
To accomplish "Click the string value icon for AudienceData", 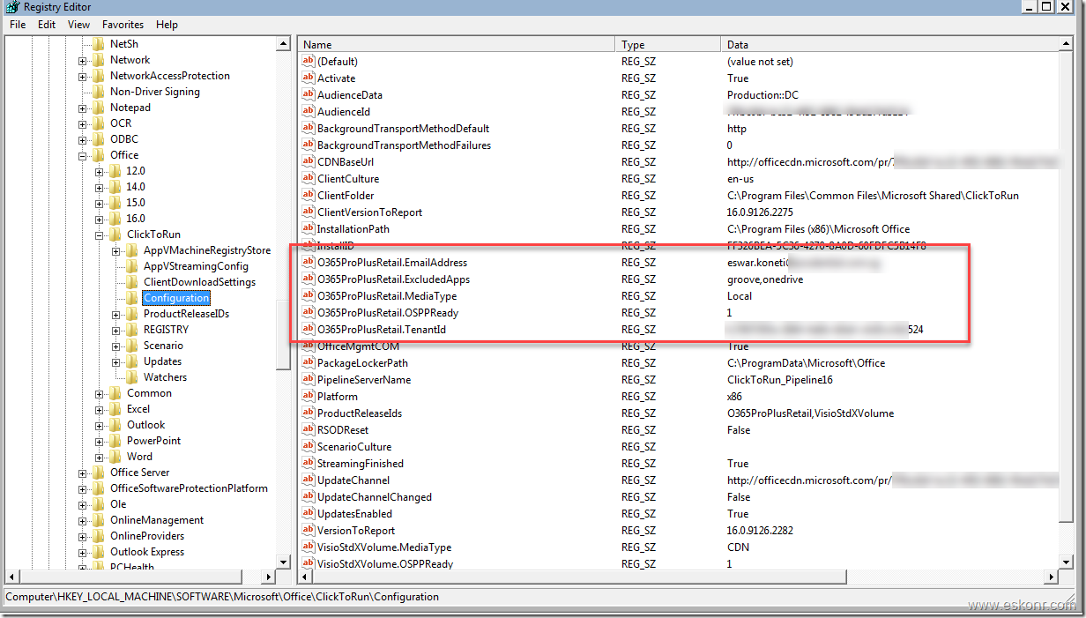I will [309, 95].
